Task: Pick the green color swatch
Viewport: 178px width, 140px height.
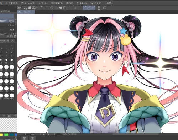Action: [x=6, y=135]
